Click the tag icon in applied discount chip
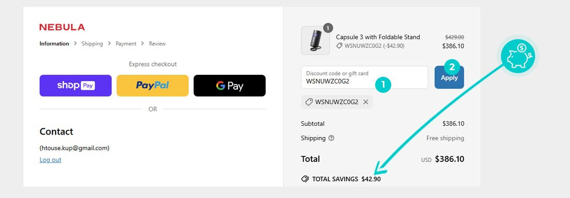This screenshot has height=198, width=570. point(309,102)
